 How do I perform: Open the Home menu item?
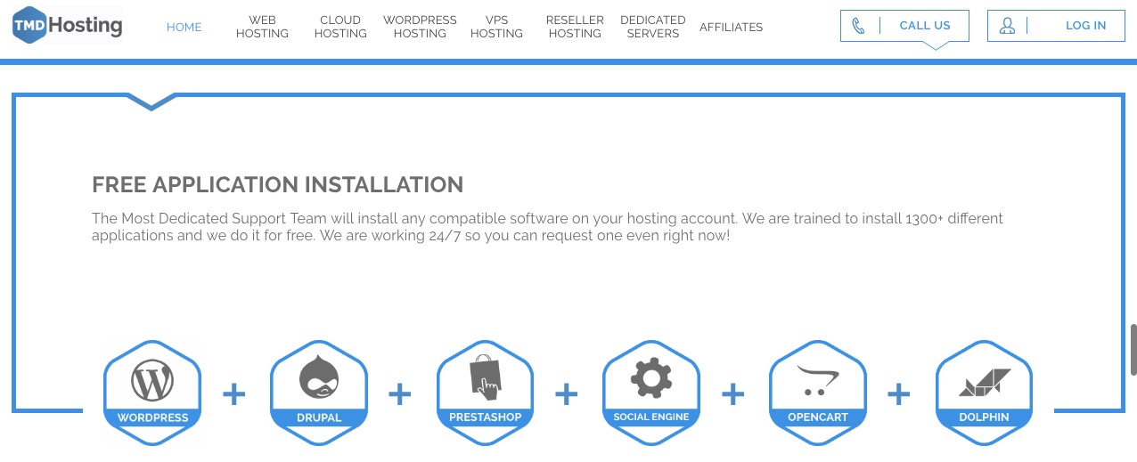click(x=184, y=27)
